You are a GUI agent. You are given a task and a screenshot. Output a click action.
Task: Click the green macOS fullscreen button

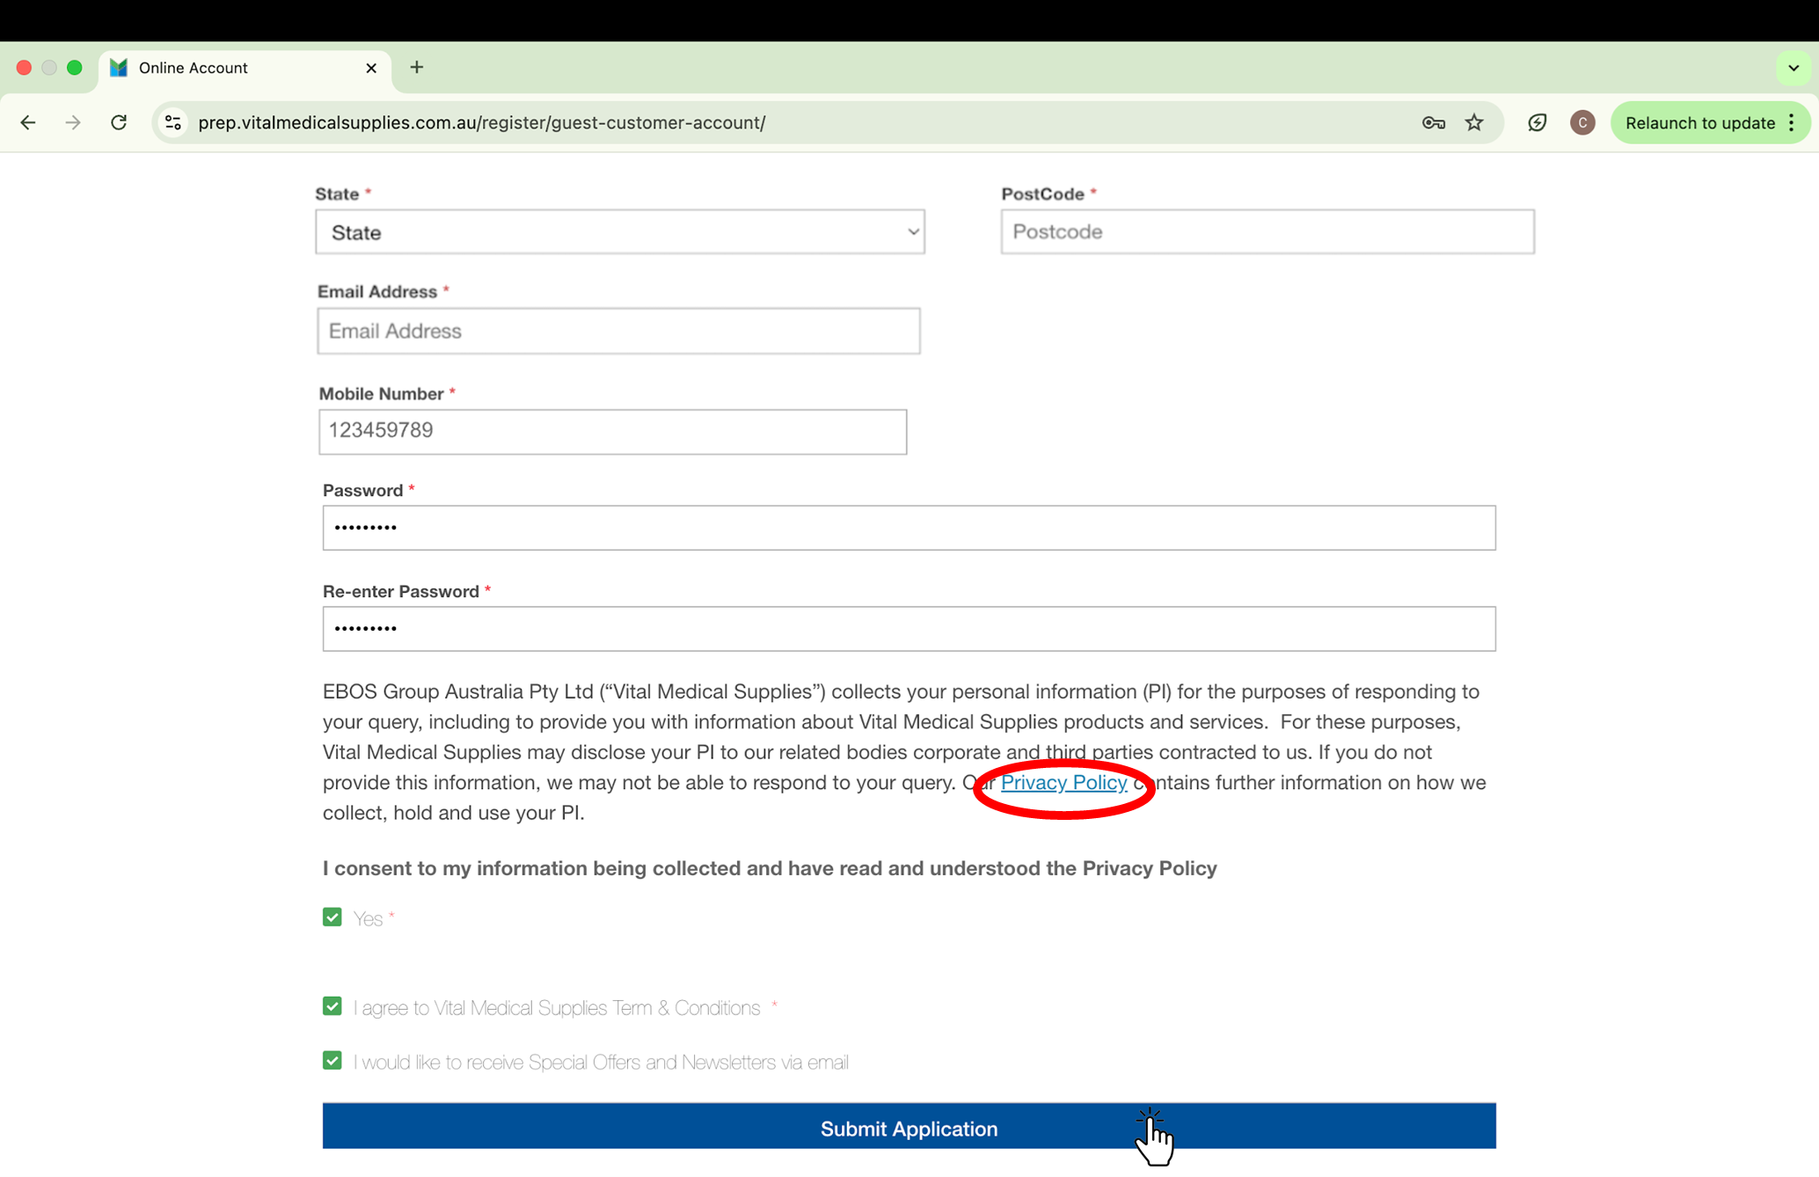75,68
